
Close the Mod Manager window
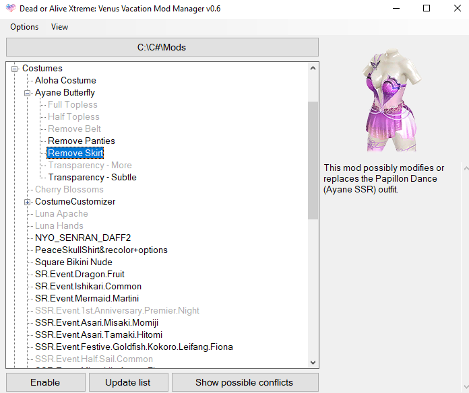pos(458,8)
